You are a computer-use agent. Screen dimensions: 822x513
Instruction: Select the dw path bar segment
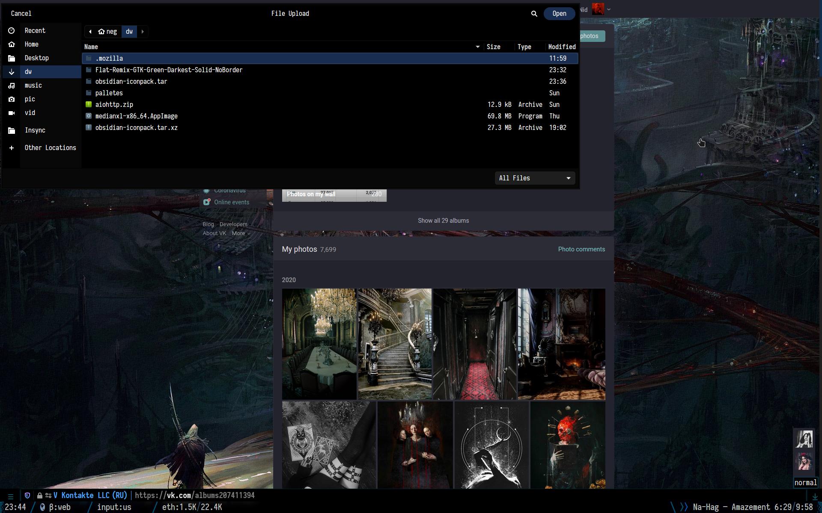coord(129,32)
